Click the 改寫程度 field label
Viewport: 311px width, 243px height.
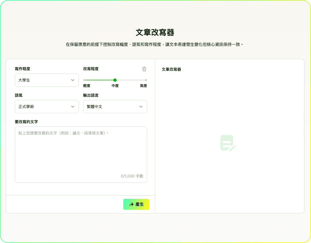click(x=91, y=69)
